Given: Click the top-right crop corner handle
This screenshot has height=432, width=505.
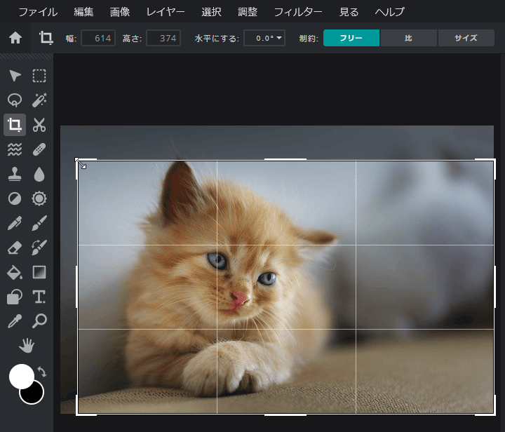Looking at the screenshot, I should (x=494, y=160).
